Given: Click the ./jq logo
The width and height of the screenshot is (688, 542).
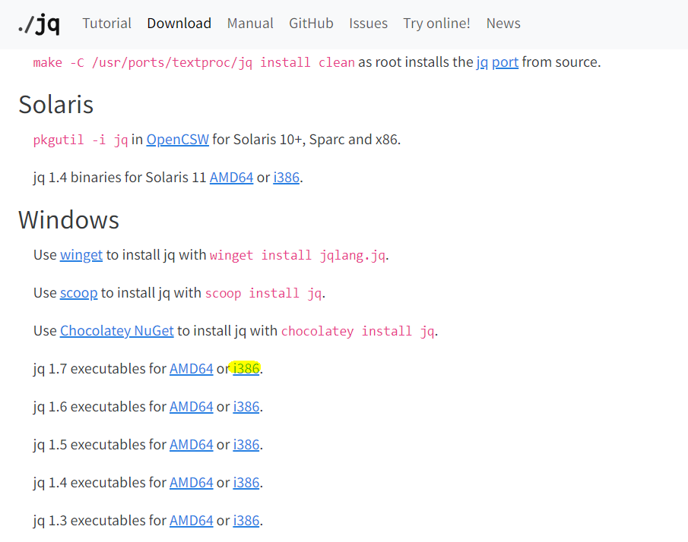Looking at the screenshot, I should tap(39, 24).
